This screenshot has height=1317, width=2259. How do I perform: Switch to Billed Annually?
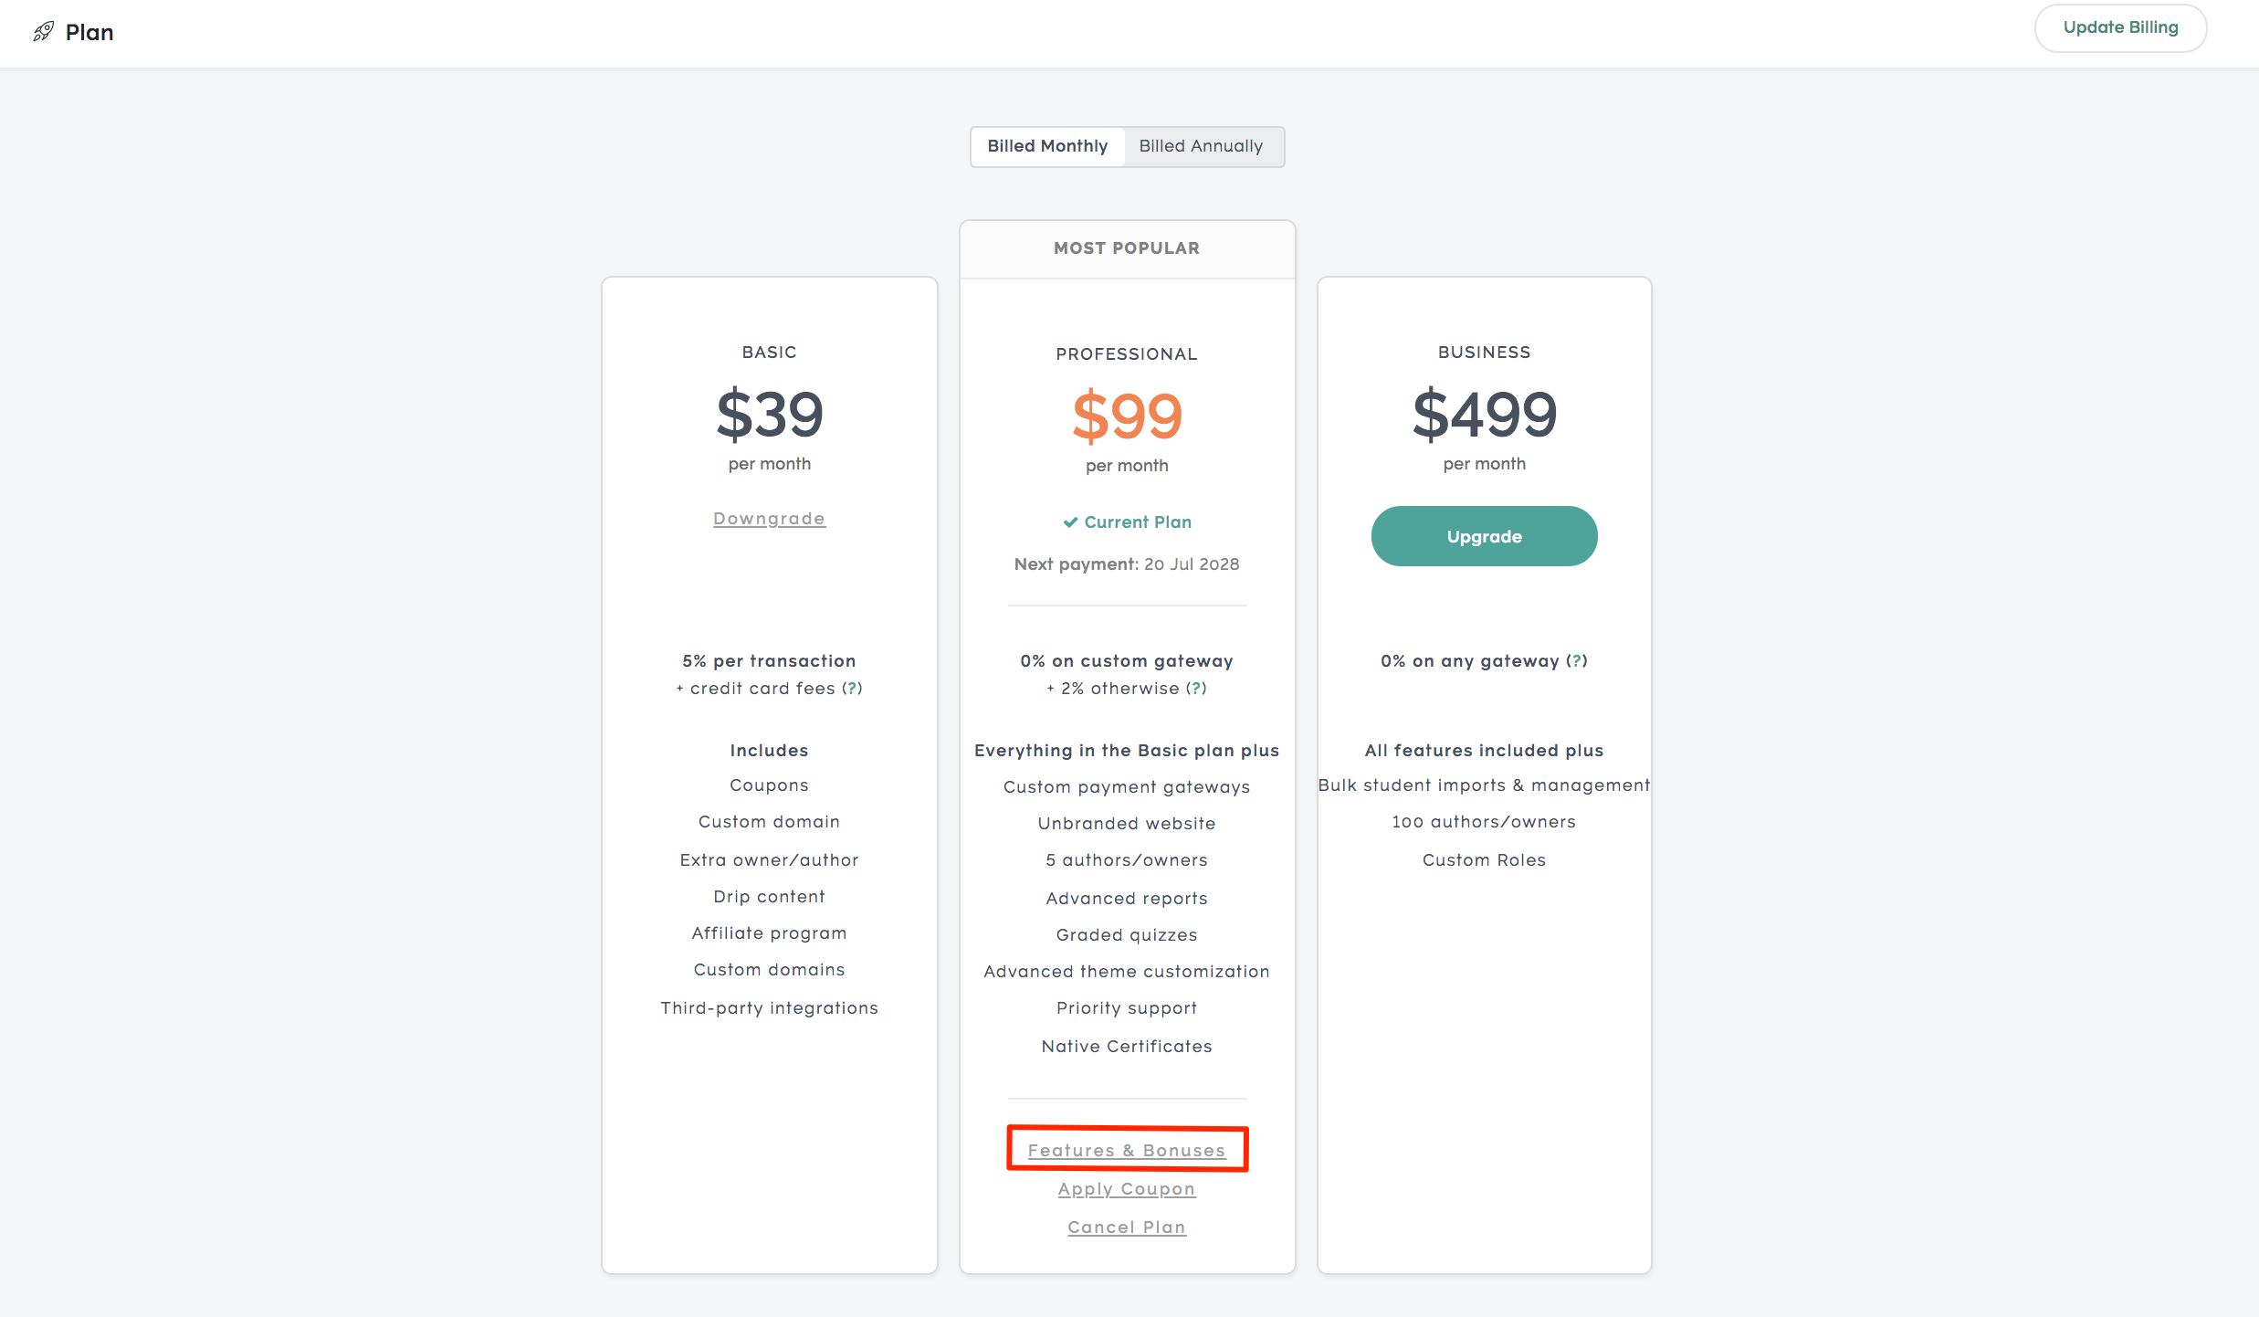click(1202, 146)
